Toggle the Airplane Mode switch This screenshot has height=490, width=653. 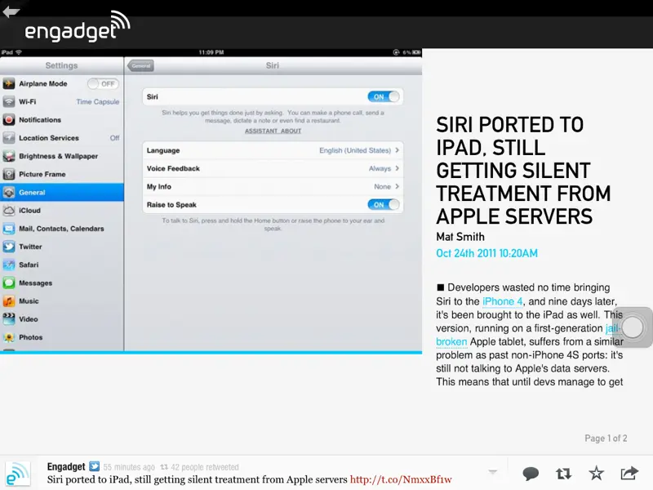[x=103, y=83]
